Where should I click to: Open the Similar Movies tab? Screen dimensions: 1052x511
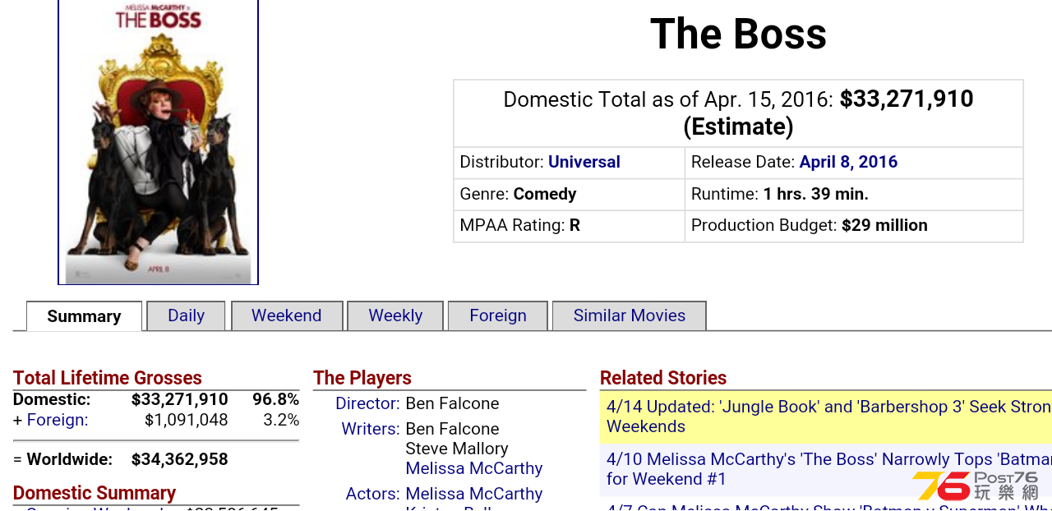[630, 315]
